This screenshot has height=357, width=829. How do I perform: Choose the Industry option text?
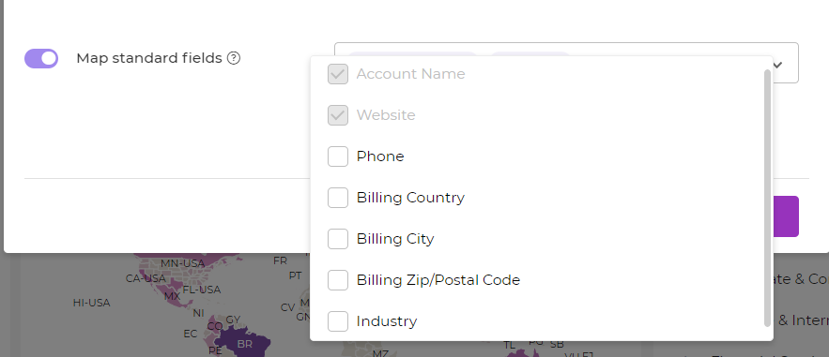click(387, 321)
